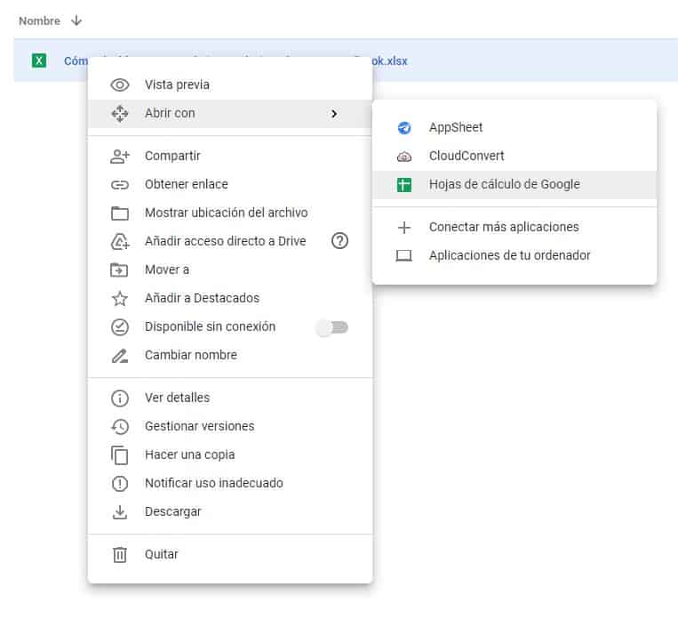The height and width of the screenshot is (619, 678).
Task: Click the AppSheet app icon
Action: pos(404,128)
